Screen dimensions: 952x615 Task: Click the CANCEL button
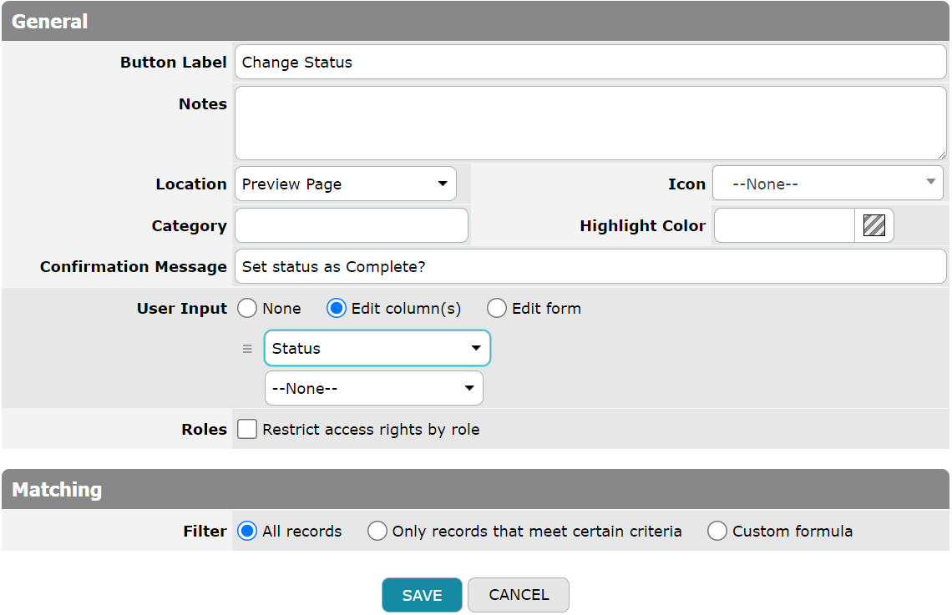point(518,595)
